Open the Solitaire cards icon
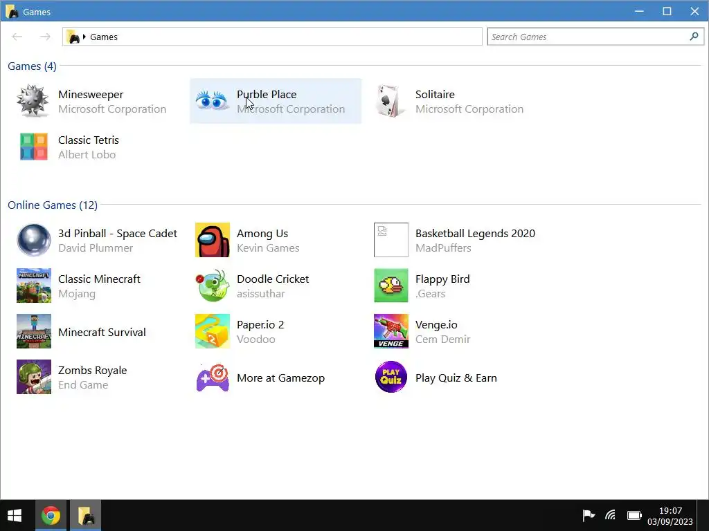The width and height of the screenshot is (709, 531). pos(391,101)
